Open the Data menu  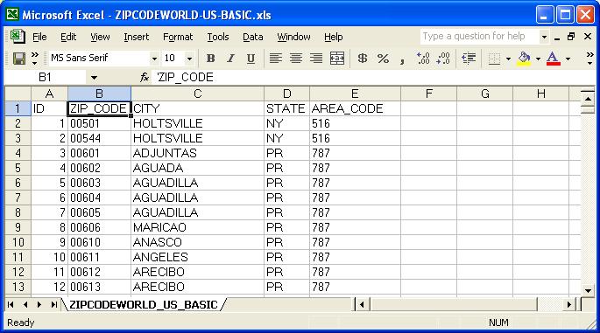253,37
